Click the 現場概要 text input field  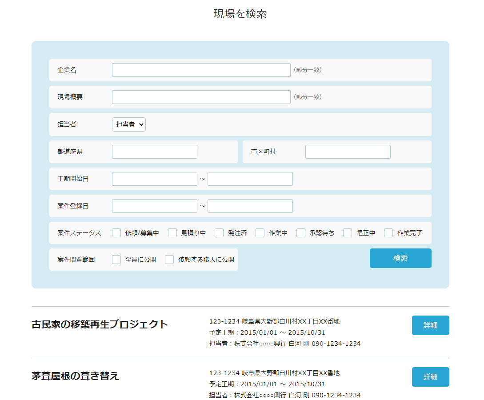pyautogui.click(x=201, y=97)
